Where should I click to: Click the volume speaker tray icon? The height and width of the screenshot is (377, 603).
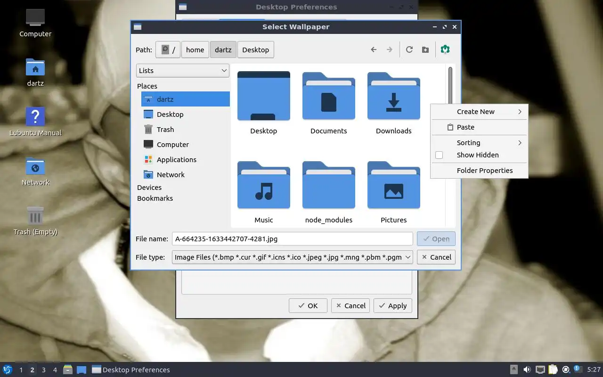coord(527,369)
